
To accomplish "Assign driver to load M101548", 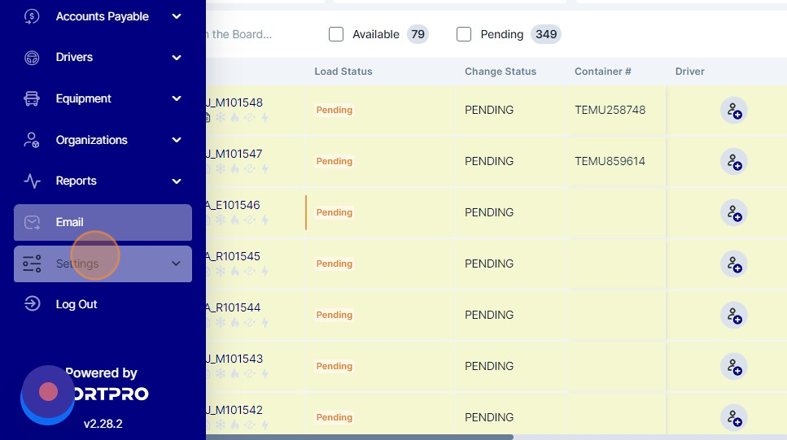I will coord(734,111).
